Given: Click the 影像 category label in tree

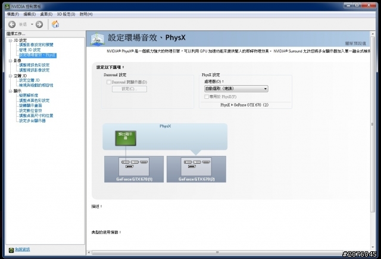Looking at the screenshot, I should [17, 61].
